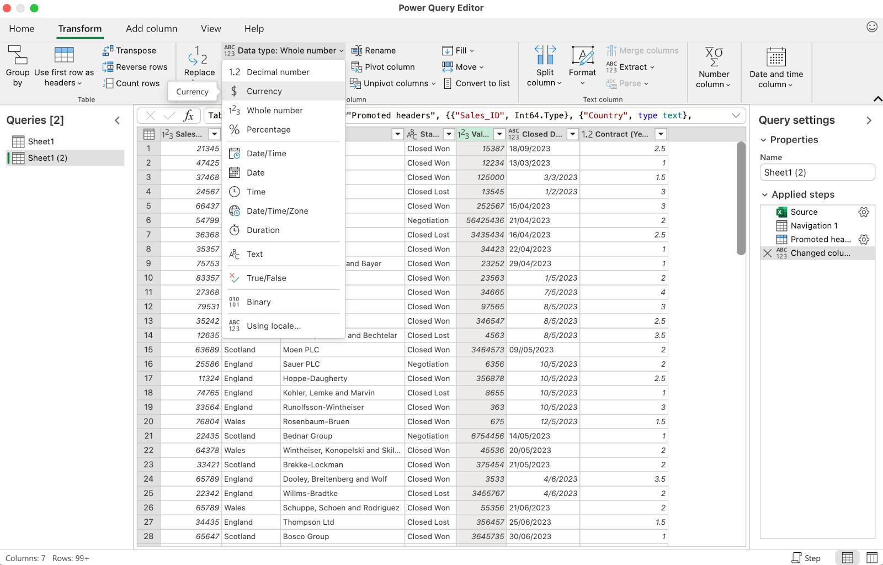Click Rename column

374,50
